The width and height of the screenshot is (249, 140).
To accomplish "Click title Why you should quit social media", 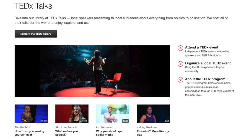I will coord(110,133).
